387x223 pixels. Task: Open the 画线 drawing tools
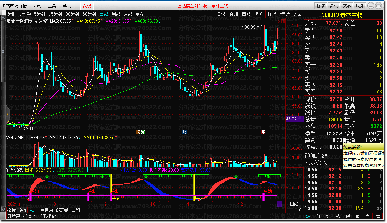click(x=246, y=14)
